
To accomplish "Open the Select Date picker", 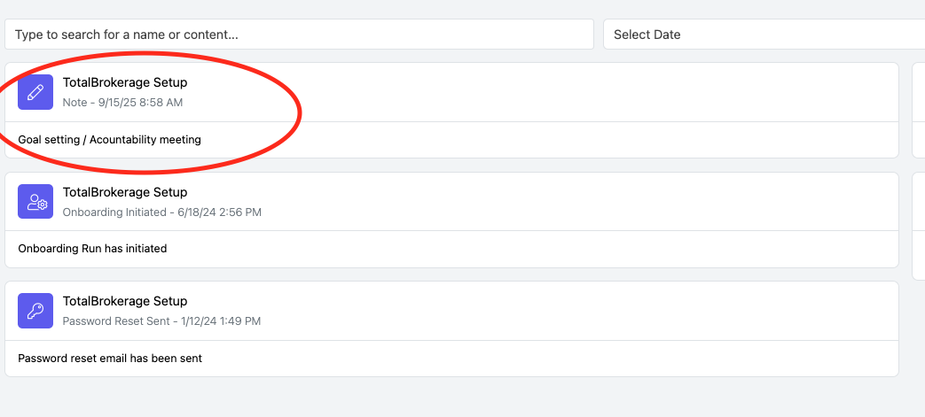I will (x=764, y=35).
